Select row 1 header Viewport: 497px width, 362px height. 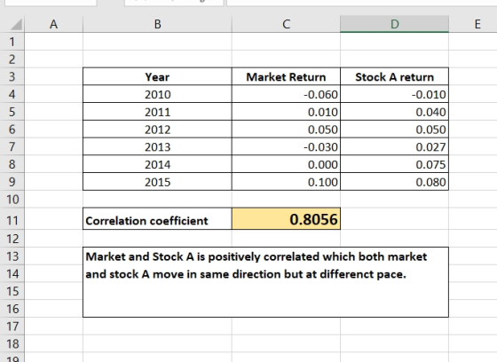(12, 42)
